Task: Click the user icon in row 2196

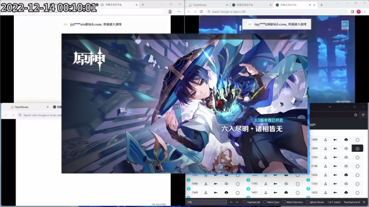Action: click(x=326, y=166)
